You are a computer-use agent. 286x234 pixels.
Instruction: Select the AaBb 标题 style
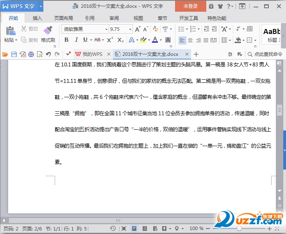click(x=272, y=35)
